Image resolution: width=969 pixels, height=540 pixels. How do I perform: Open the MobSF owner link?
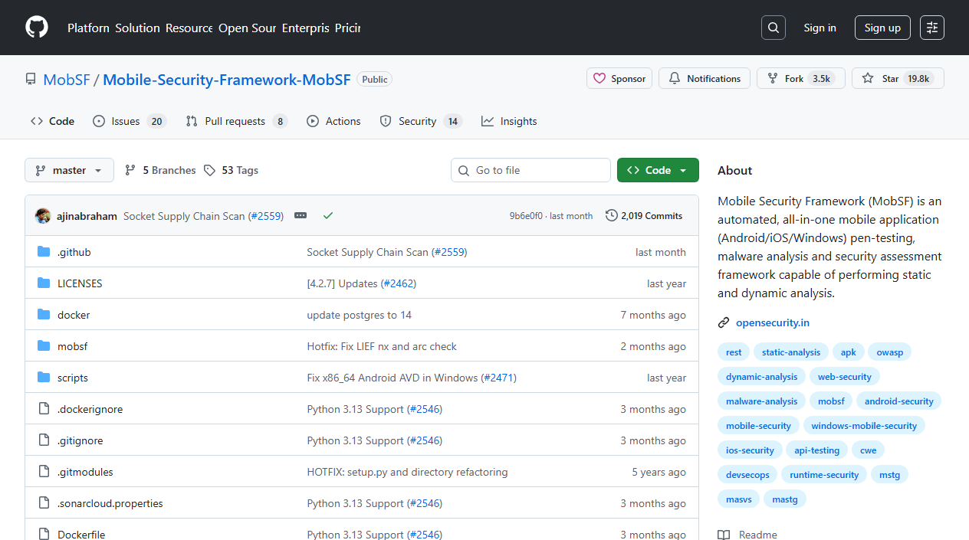(67, 80)
